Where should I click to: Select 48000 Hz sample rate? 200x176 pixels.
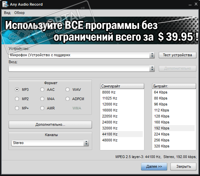122,140
